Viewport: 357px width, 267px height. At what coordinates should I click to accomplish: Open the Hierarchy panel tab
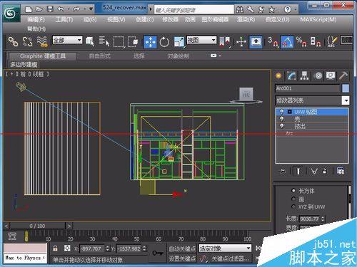coord(305,76)
